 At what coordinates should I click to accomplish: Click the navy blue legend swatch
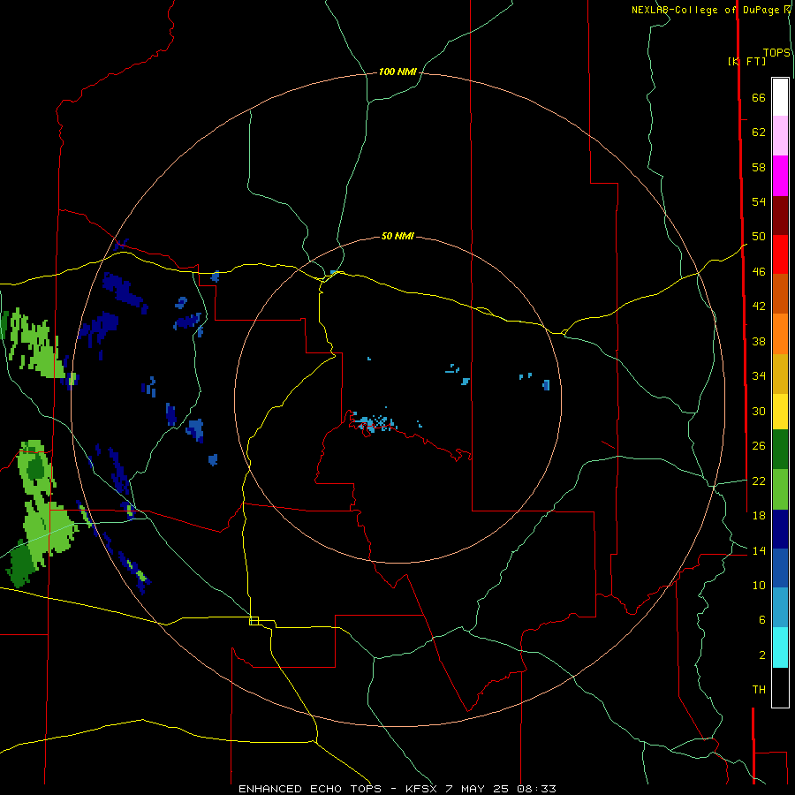pos(780,529)
